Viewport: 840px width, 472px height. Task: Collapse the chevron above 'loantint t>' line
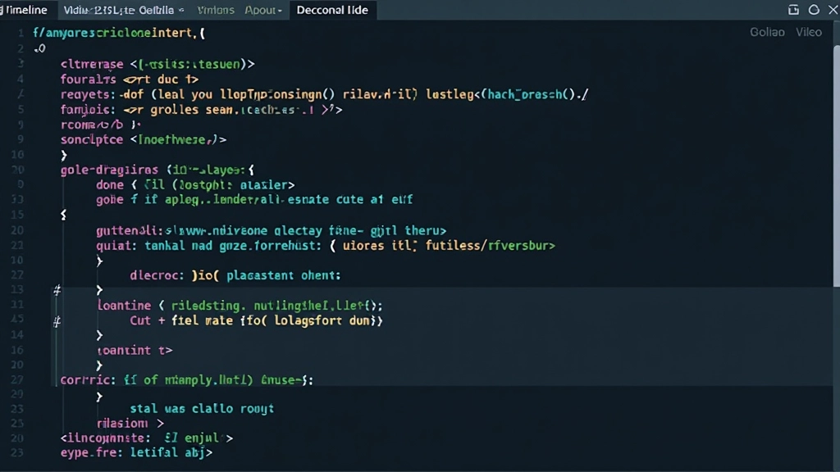point(100,334)
